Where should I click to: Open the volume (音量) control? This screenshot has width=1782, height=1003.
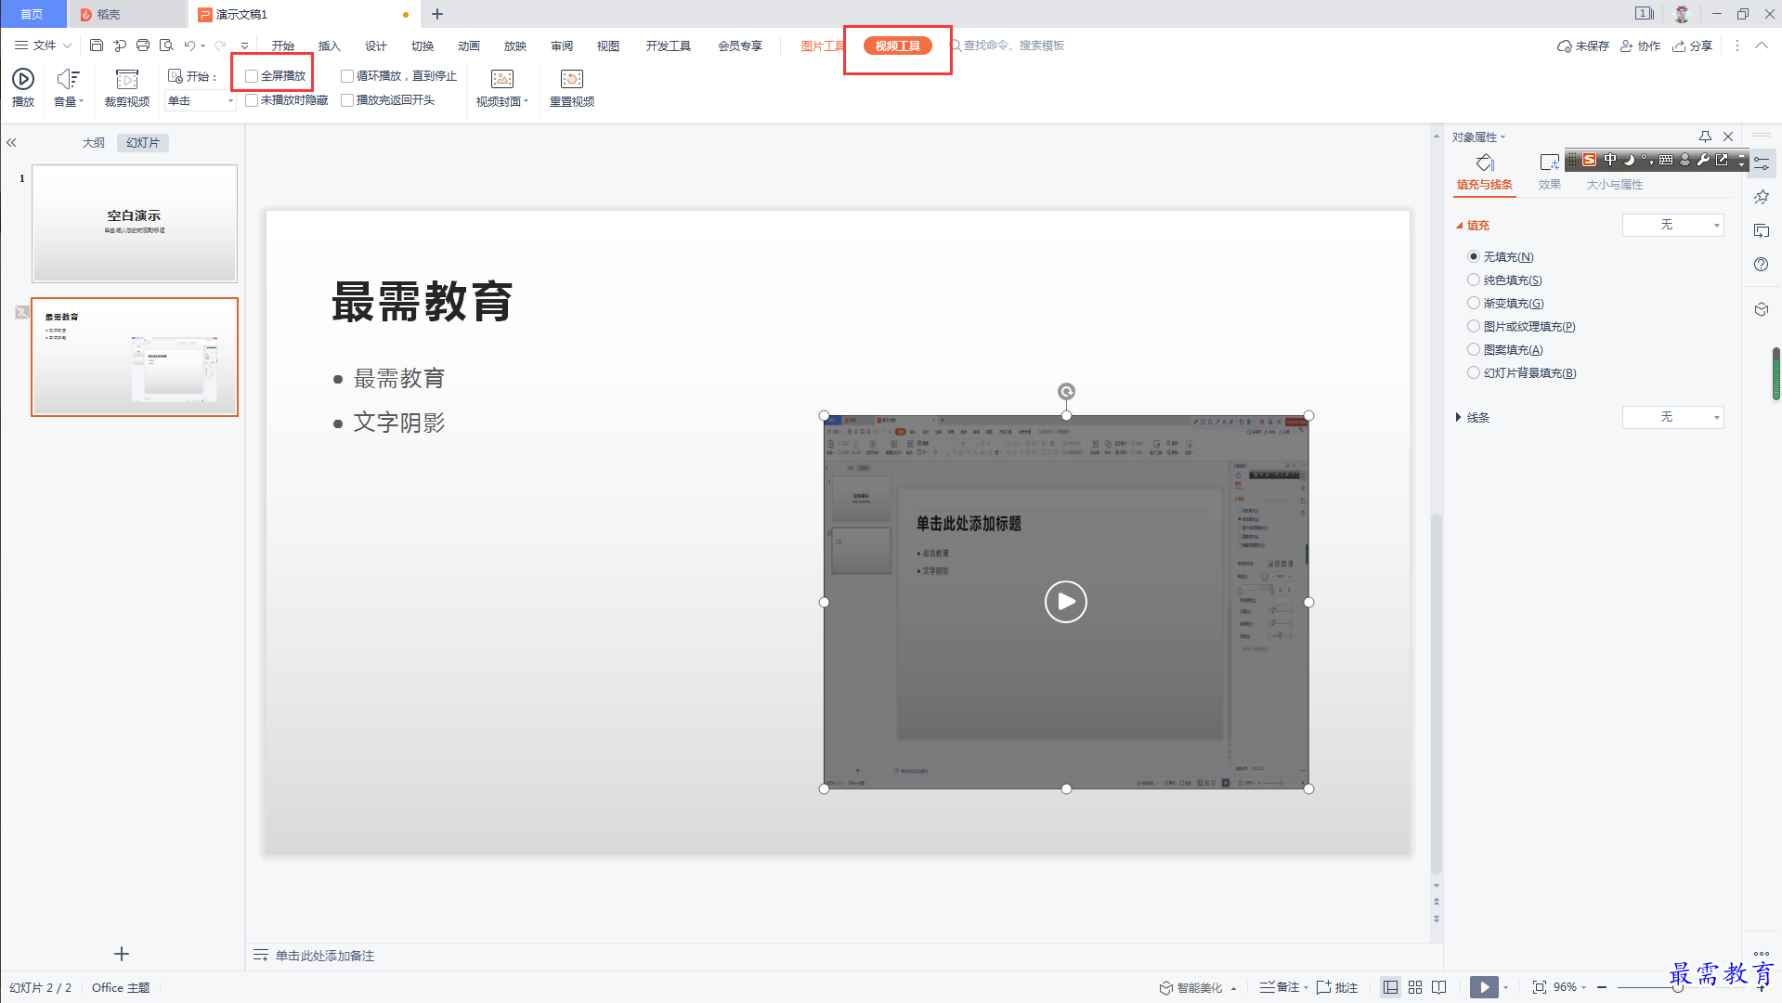[x=68, y=88]
